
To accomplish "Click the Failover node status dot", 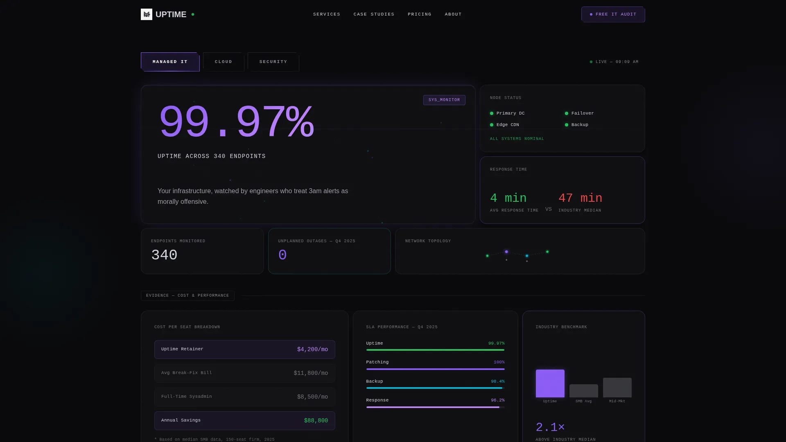I will (x=567, y=113).
